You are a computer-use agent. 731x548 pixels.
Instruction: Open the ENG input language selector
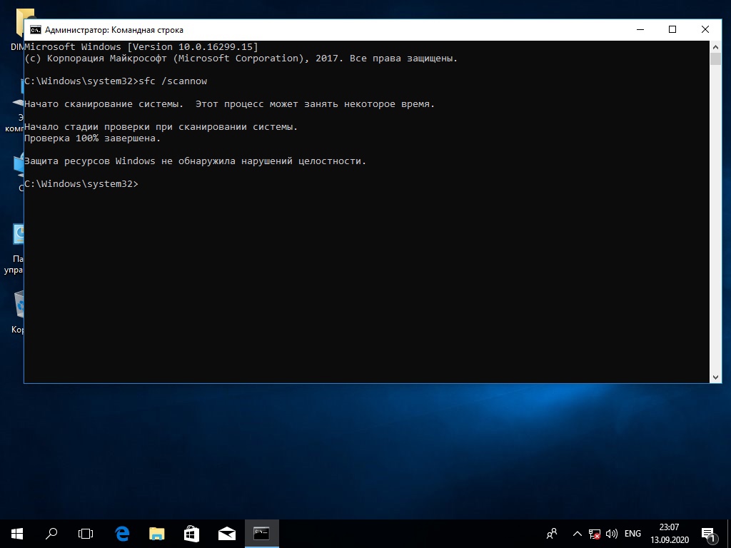[x=632, y=533]
